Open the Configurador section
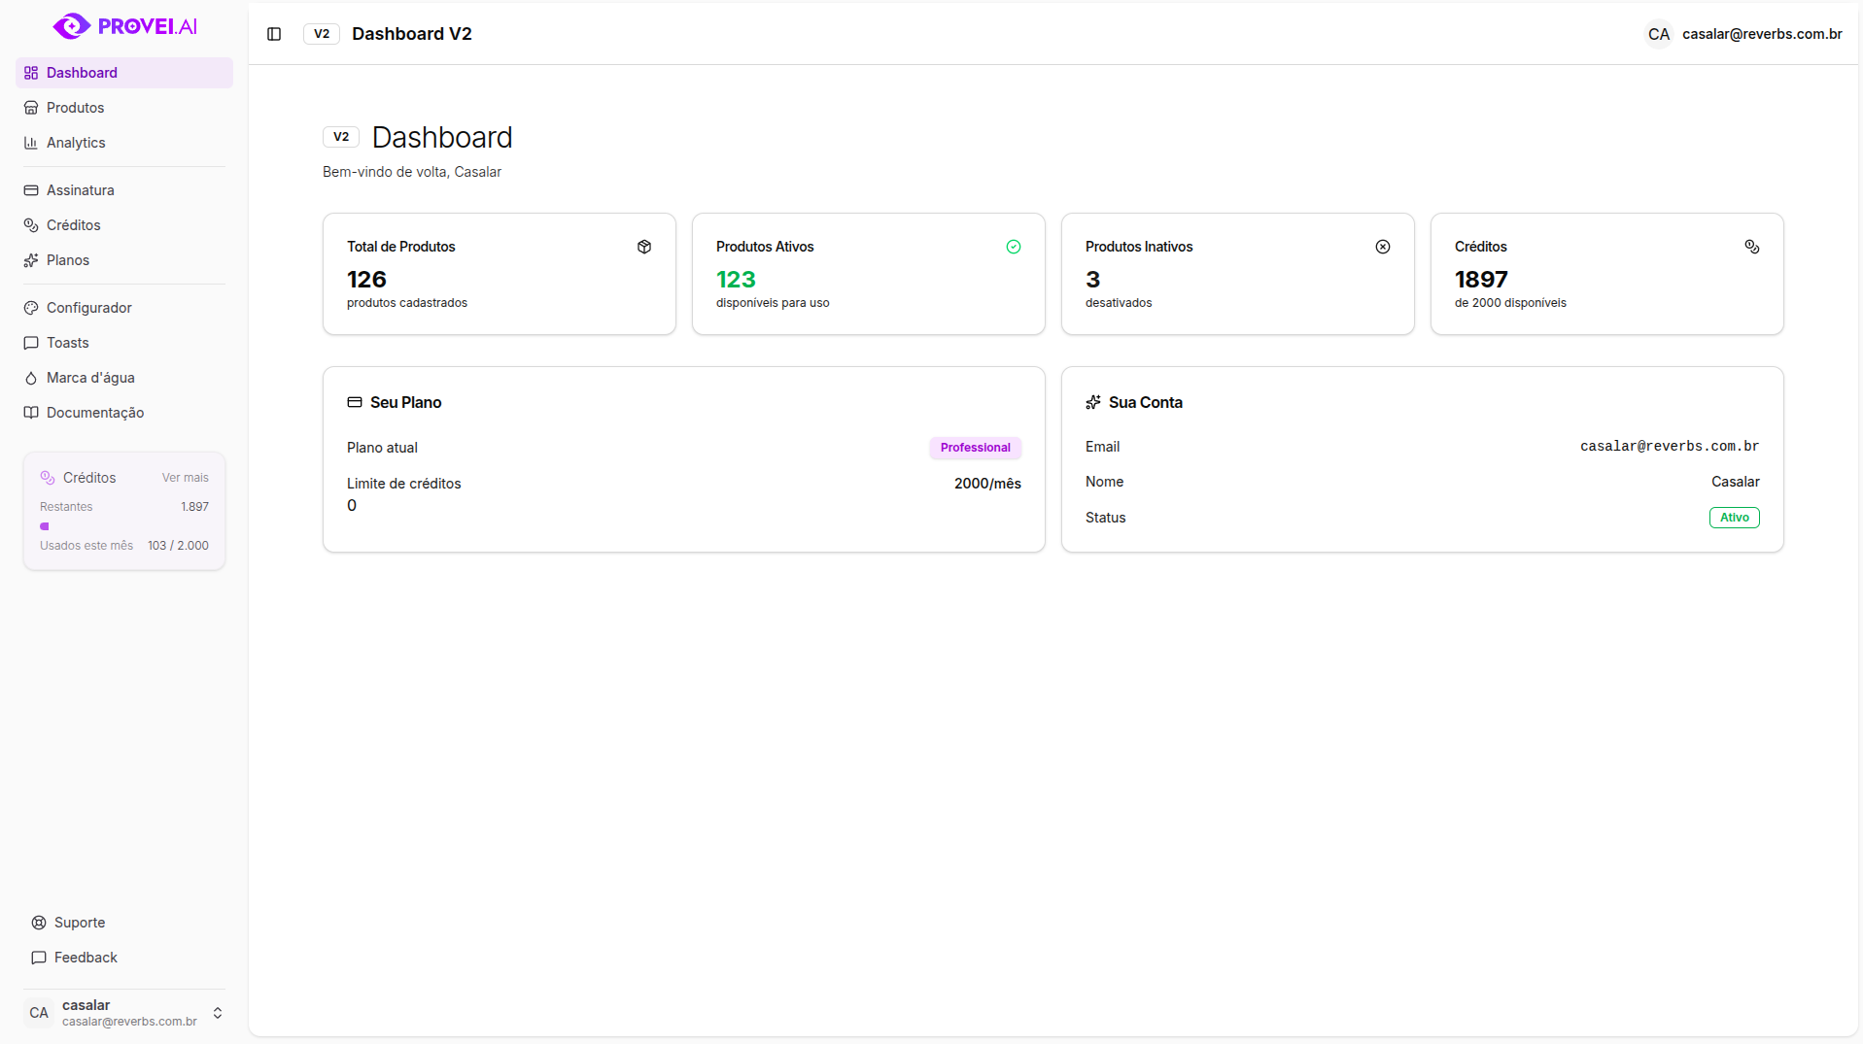The width and height of the screenshot is (1863, 1044). click(x=88, y=307)
